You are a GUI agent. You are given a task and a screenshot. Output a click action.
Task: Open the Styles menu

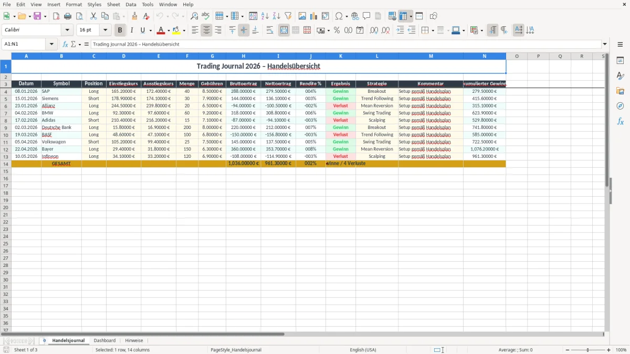[x=94, y=4]
